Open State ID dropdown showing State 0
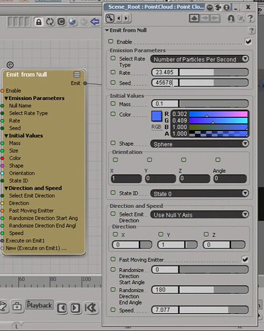 point(200,193)
